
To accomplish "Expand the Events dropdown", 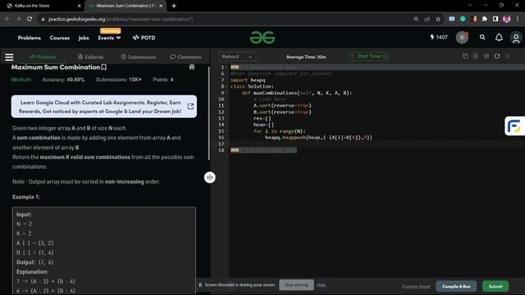I will click(x=109, y=38).
